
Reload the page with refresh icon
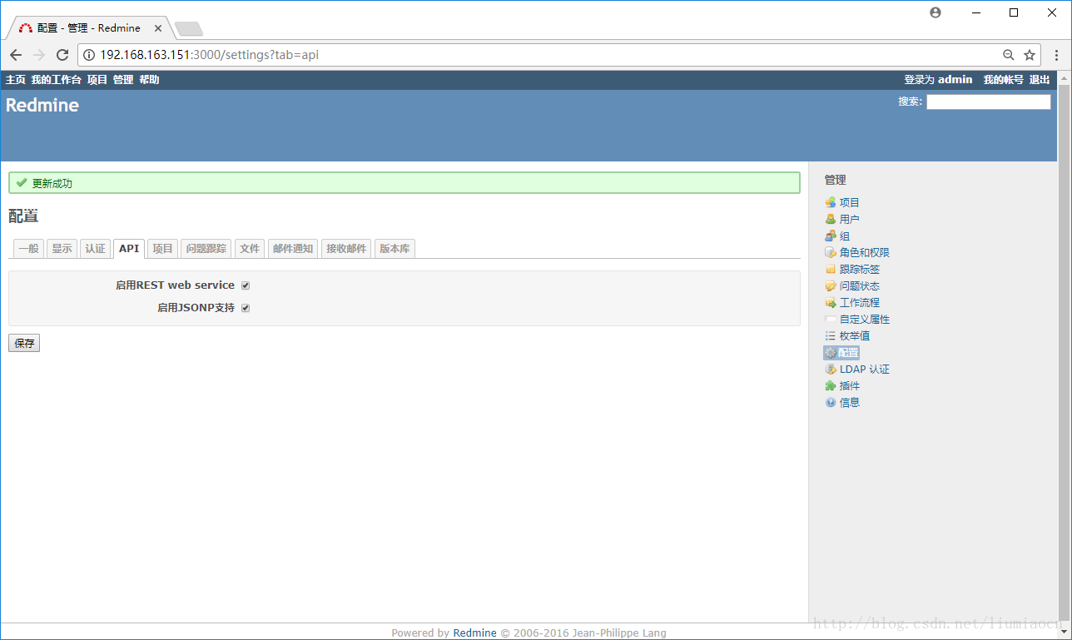pos(62,55)
